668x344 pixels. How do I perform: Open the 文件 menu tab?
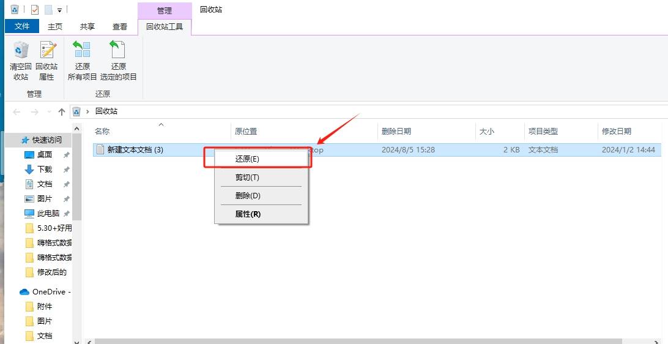tap(22, 26)
